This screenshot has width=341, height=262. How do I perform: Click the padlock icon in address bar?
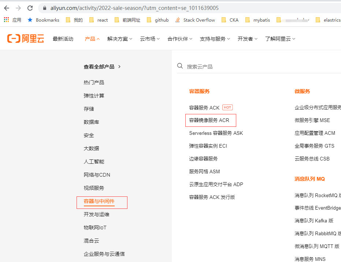click(45, 8)
